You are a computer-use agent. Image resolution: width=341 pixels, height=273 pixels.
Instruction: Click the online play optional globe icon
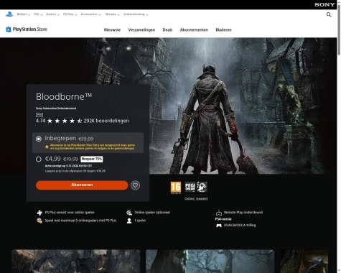pyautogui.click(x=129, y=213)
